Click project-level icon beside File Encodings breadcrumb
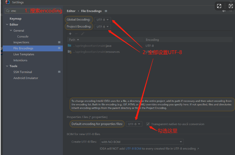 [x=106, y=11]
